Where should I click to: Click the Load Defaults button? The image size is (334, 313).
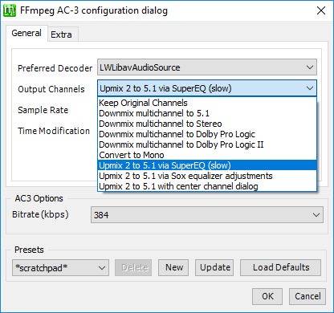[x=280, y=267]
